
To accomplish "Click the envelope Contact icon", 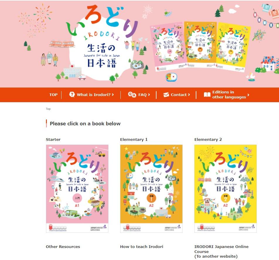I will [166, 95].
